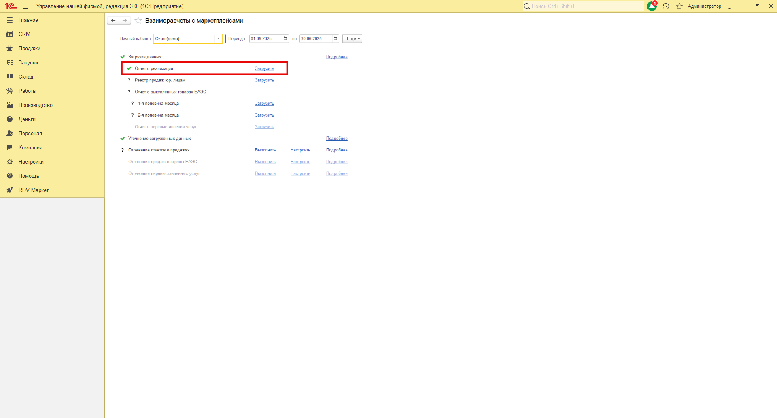Viewport: 777px width, 418px height.
Task: Open the history clock icon
Action: (x=666, y=6)
